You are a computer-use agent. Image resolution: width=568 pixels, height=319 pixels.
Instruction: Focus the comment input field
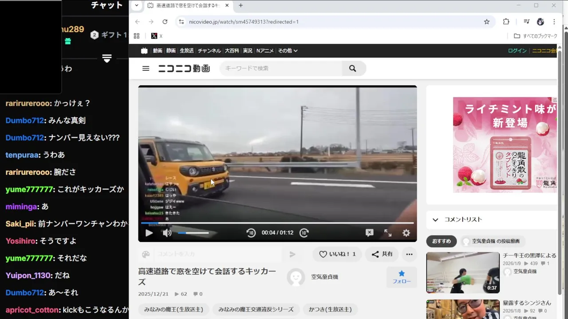pos(217,254)
